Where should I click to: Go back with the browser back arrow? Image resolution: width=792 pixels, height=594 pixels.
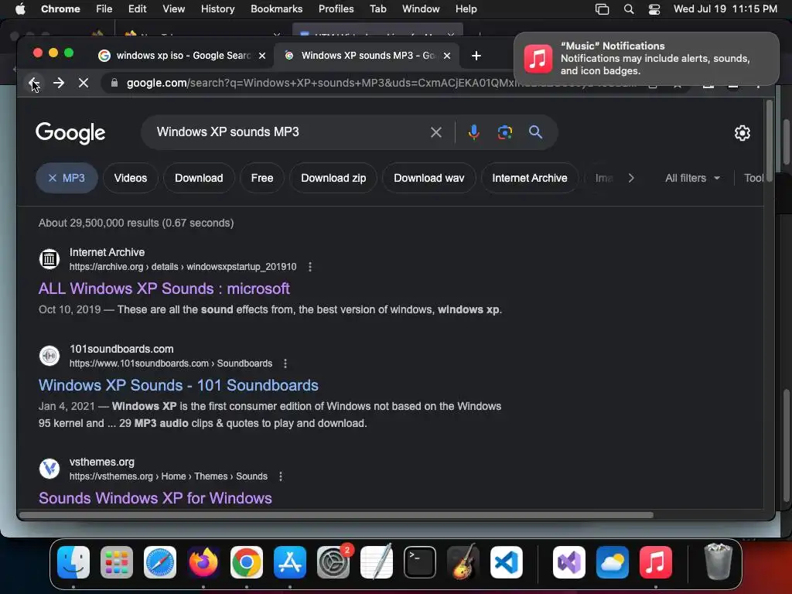(33, 83)
